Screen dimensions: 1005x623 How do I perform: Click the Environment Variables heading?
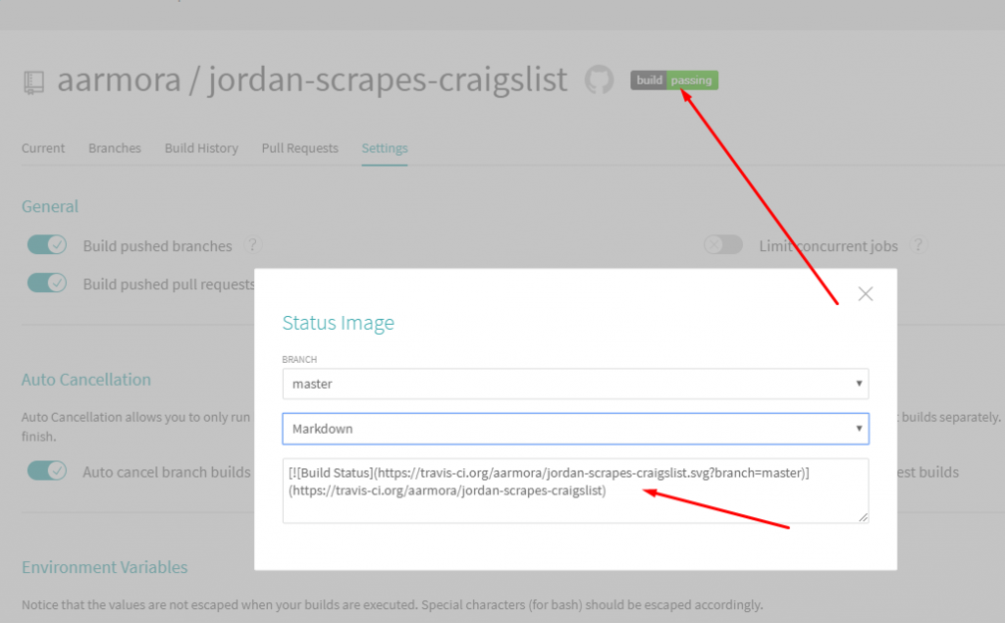[104, 567]
